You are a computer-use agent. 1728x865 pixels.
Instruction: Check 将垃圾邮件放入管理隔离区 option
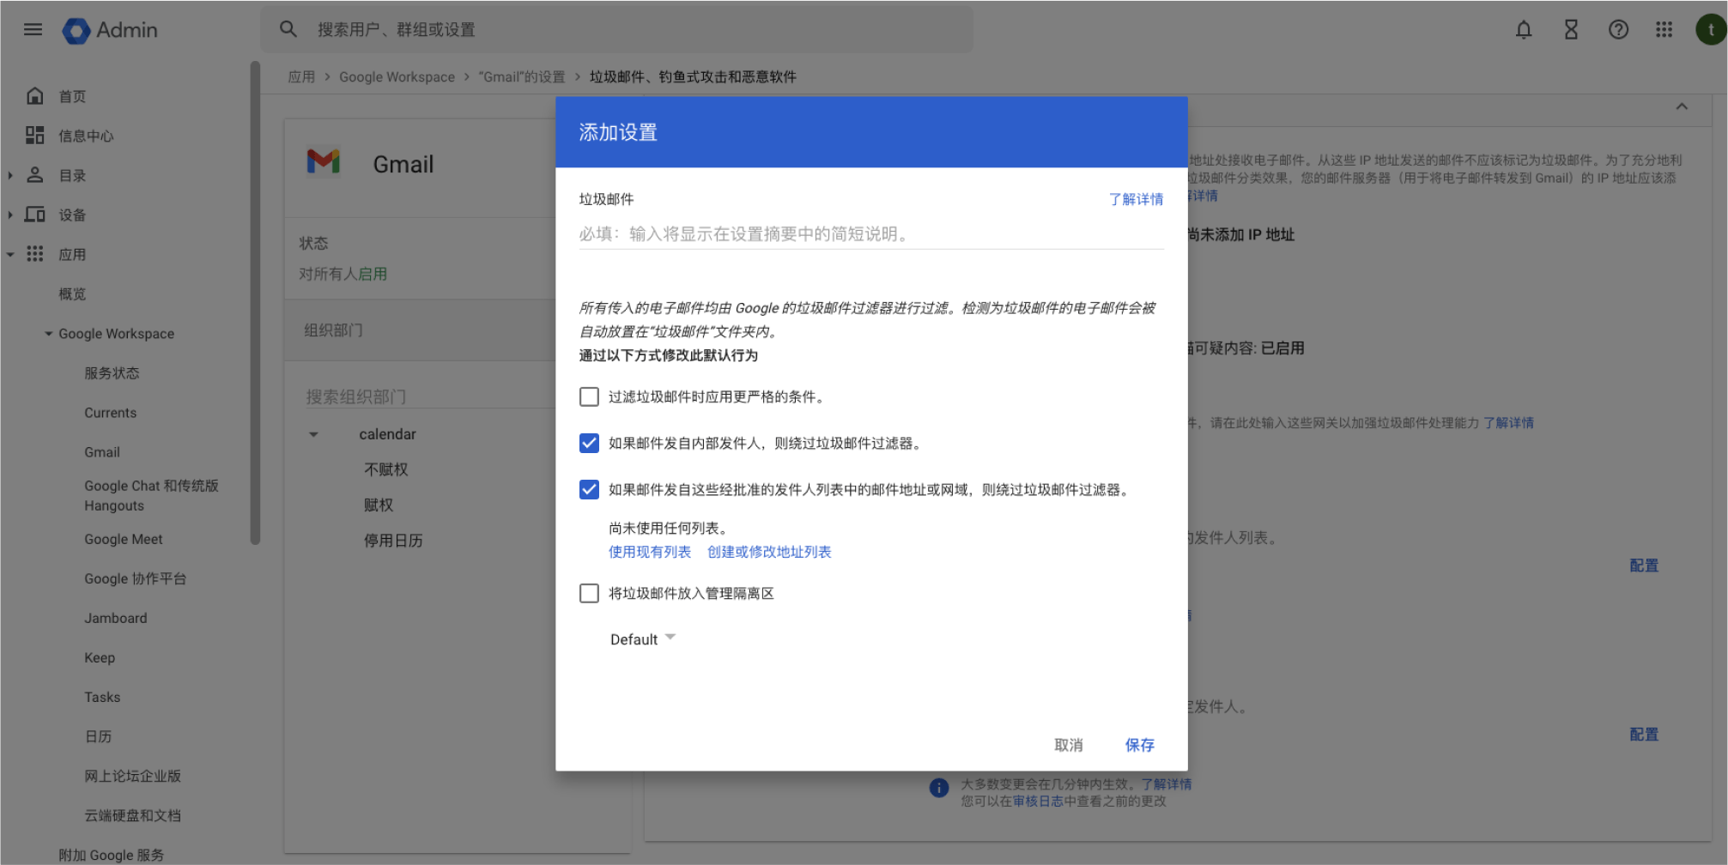click(589, 593)
